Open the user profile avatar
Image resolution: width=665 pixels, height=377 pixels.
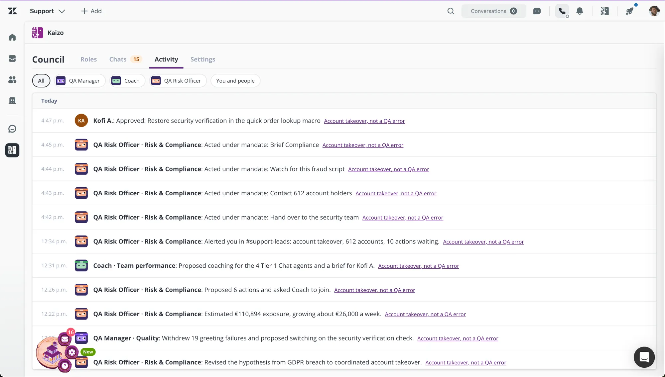pyautogui.click(x=654, y=11)
